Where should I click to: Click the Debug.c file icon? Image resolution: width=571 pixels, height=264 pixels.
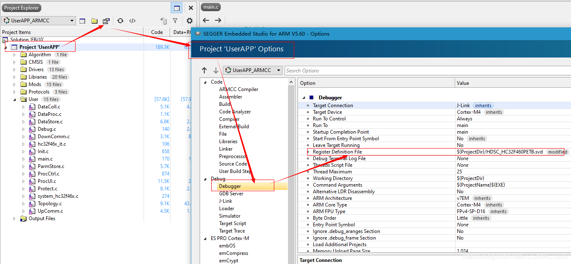click(x=32, y=129)
